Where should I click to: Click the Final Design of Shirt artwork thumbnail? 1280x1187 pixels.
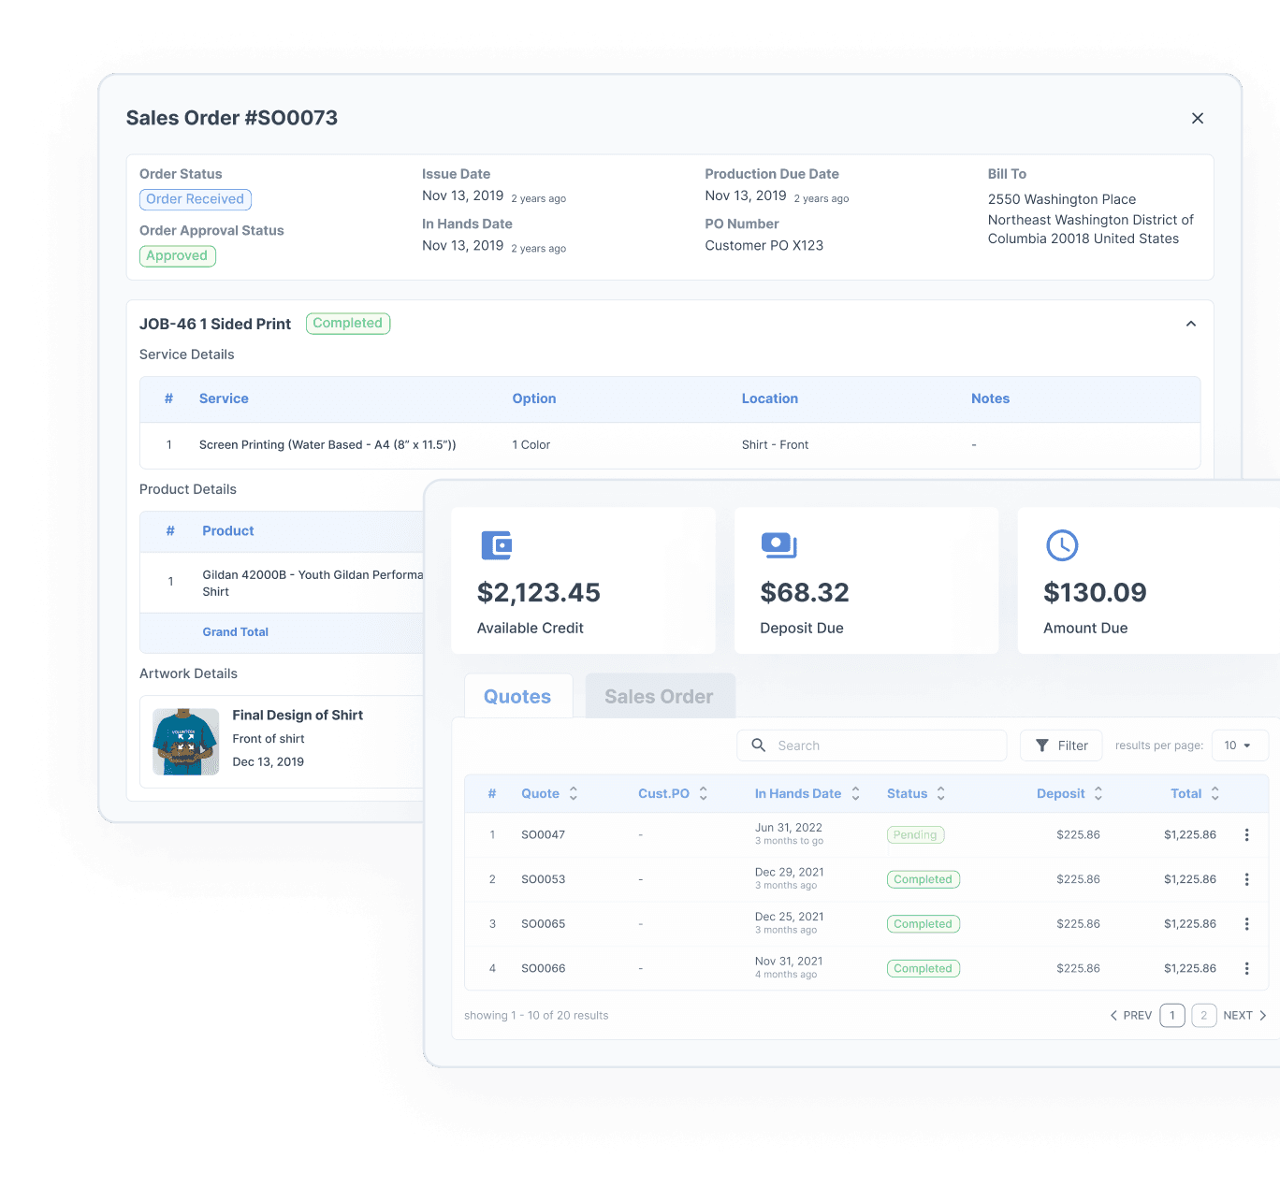185,741
